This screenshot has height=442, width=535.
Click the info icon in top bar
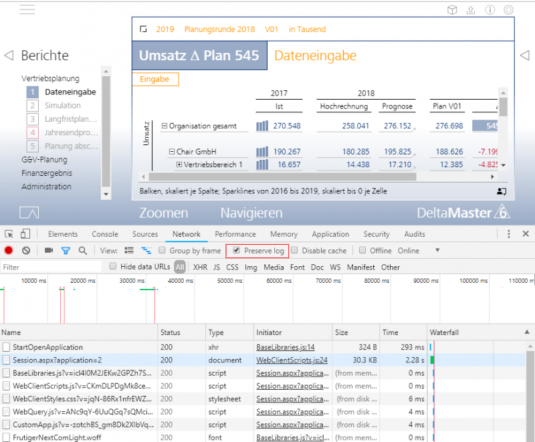[490, 10]
